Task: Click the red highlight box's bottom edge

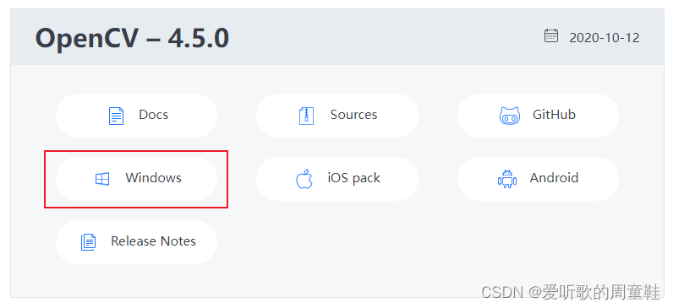Action: (136, 208)
